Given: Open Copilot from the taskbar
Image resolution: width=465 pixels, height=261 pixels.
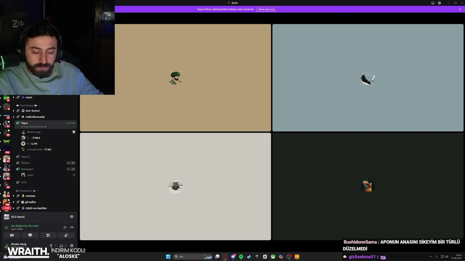Looking at the screenshot, I should coord(281,257).
